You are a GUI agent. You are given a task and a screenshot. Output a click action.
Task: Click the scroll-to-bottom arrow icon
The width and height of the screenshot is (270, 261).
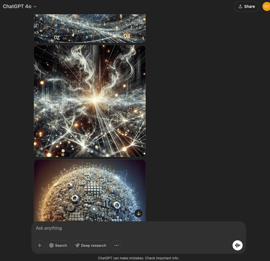(139, 213)
